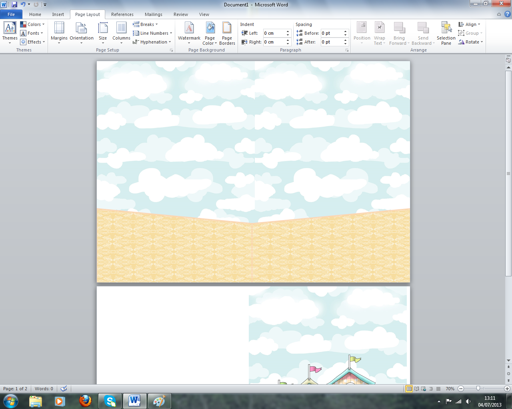Expand the Breaks dropdown

[x=146, y=24]
